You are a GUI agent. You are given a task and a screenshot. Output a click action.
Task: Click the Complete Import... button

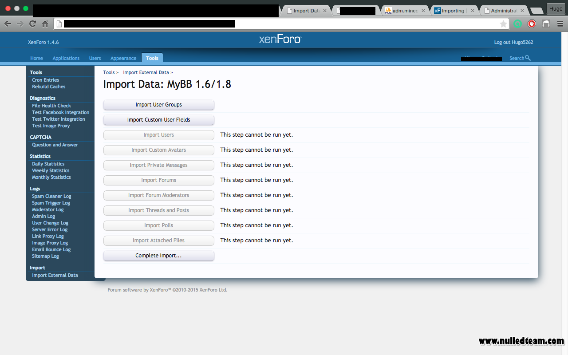point(159,256)
